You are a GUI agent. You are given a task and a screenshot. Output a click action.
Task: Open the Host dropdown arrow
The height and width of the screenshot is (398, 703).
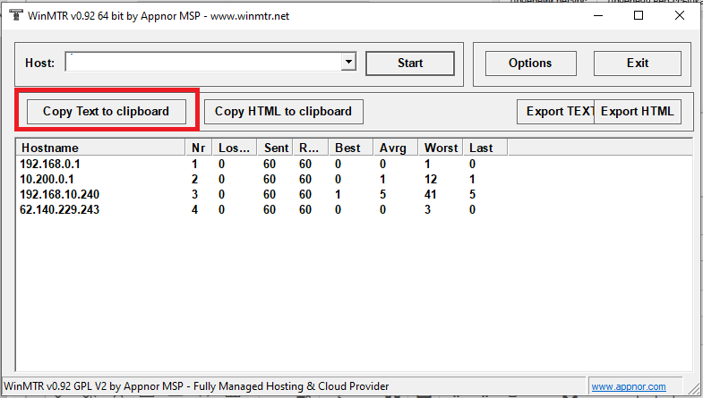click(x=348, y=63)
